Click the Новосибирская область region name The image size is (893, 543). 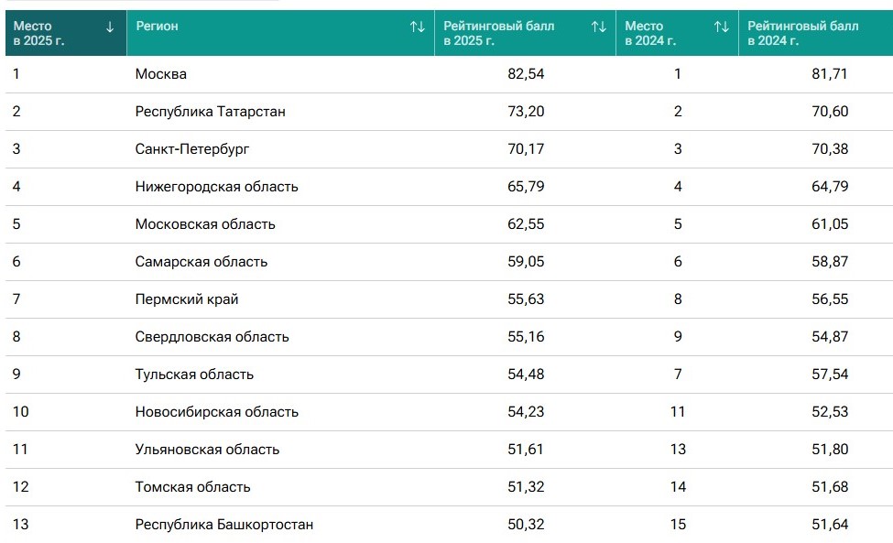click(216, 412)
